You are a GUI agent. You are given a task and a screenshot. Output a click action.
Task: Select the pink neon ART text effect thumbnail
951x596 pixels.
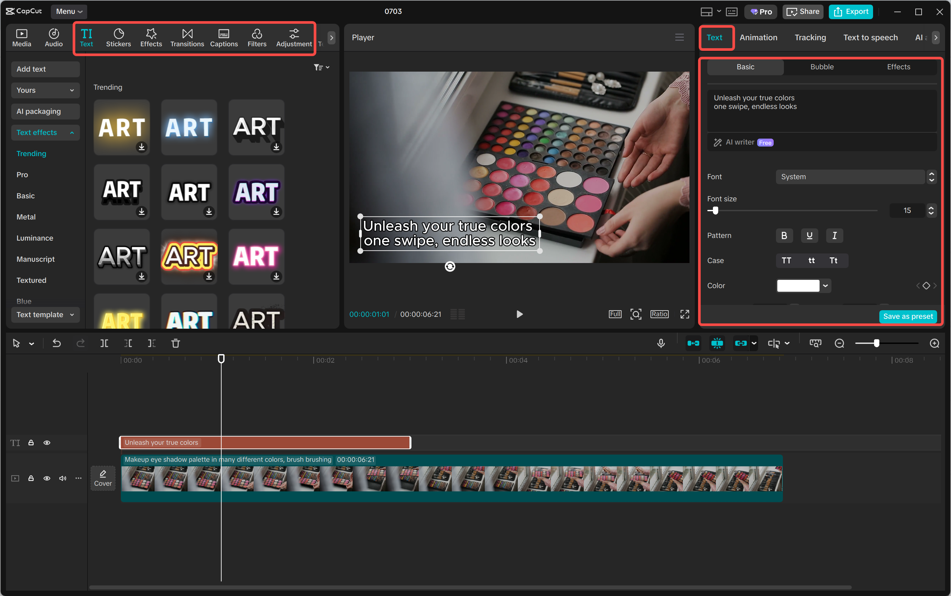click(x=256, y=256)
